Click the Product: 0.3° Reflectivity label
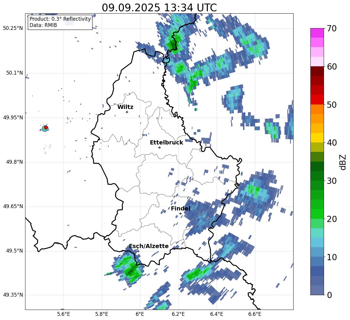The width and height of the screenshot is (350, 320). [60, 19]
